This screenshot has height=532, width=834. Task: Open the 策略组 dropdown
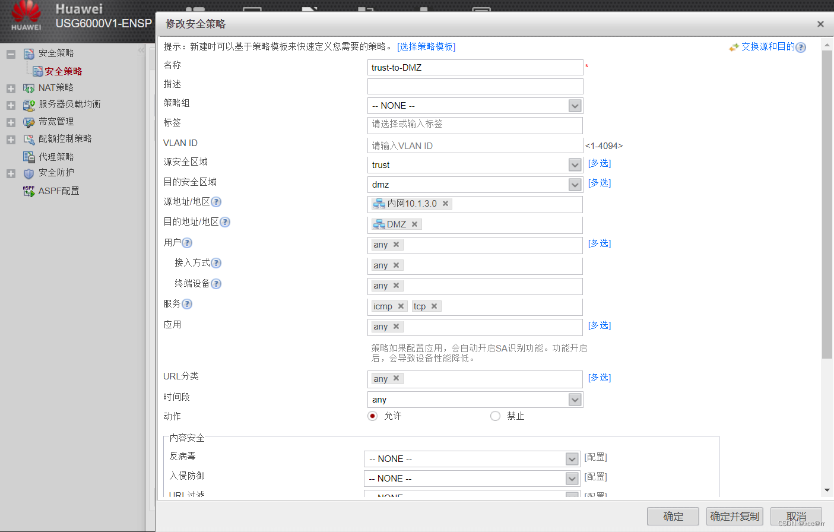coord(575,106)
